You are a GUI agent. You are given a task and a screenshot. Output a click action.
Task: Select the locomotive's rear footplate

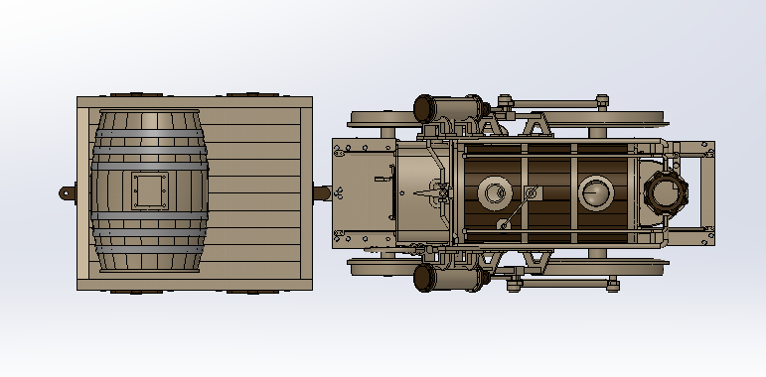[x=364, y=193]
